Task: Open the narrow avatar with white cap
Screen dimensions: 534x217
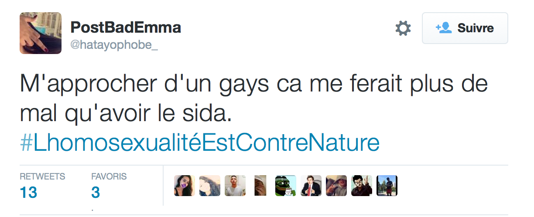Action: coord(260,186)
